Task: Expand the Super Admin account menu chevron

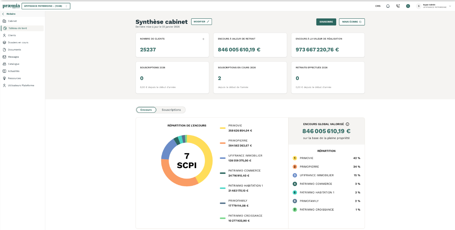Action: pyautogui.click(x=450, y=6)
